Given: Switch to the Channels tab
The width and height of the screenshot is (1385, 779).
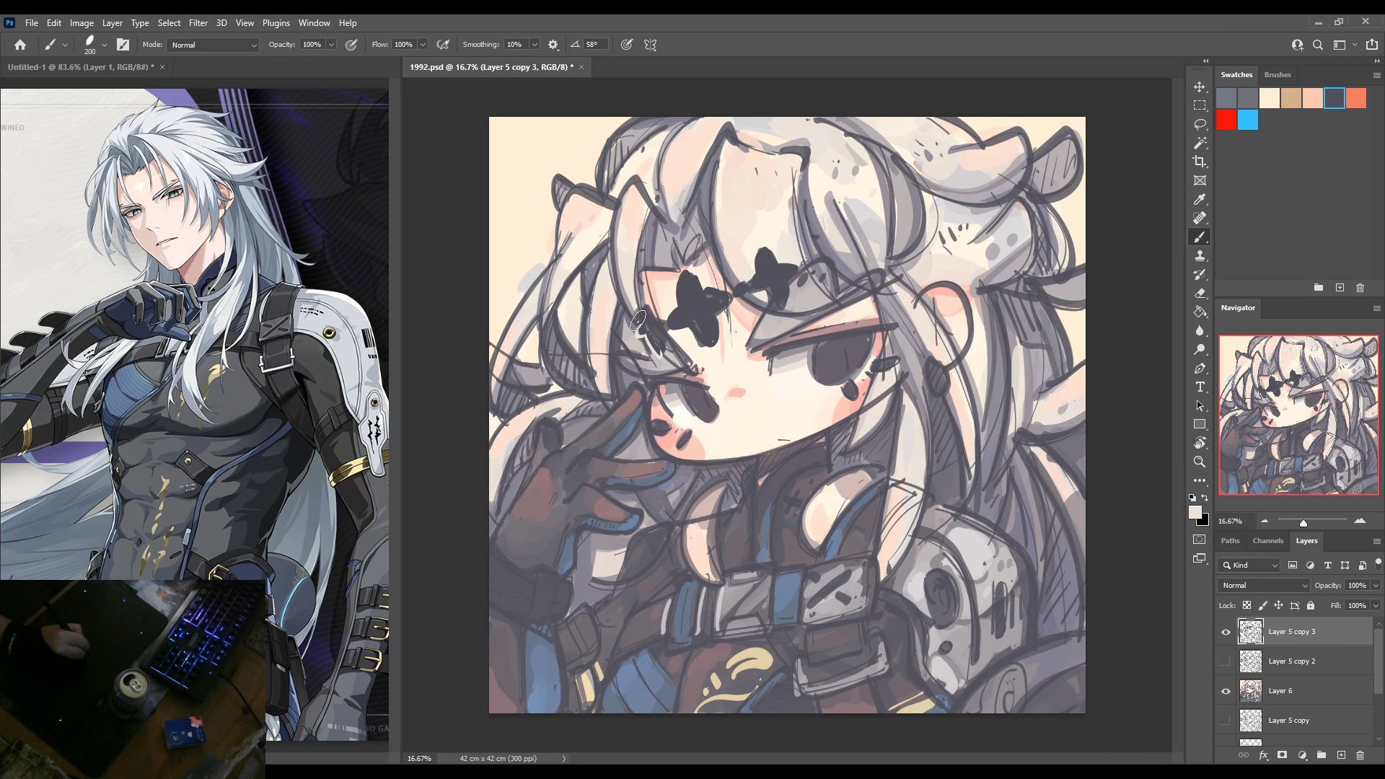Looking at the screenshot, I should point(1268,541).
